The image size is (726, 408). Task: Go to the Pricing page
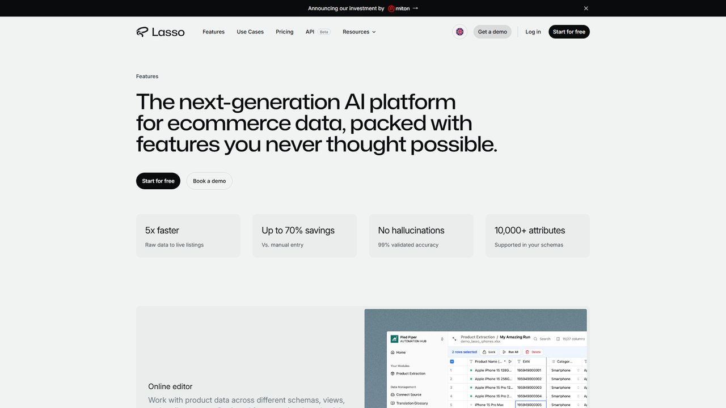pyautogui.click(x=285, y=32)
